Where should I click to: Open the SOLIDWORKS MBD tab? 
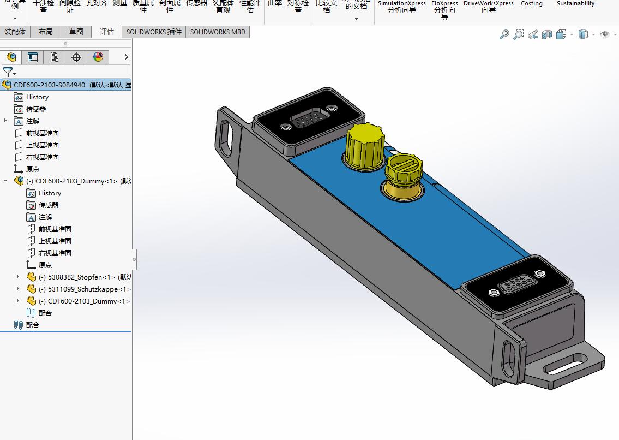coord(218,32)
